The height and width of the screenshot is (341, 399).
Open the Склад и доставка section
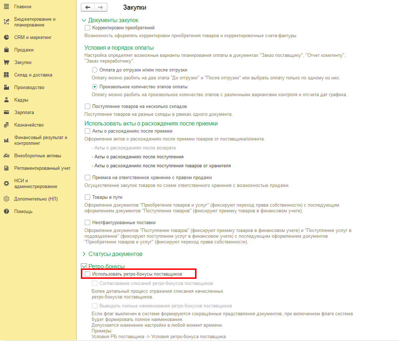(x=33, y=75)
